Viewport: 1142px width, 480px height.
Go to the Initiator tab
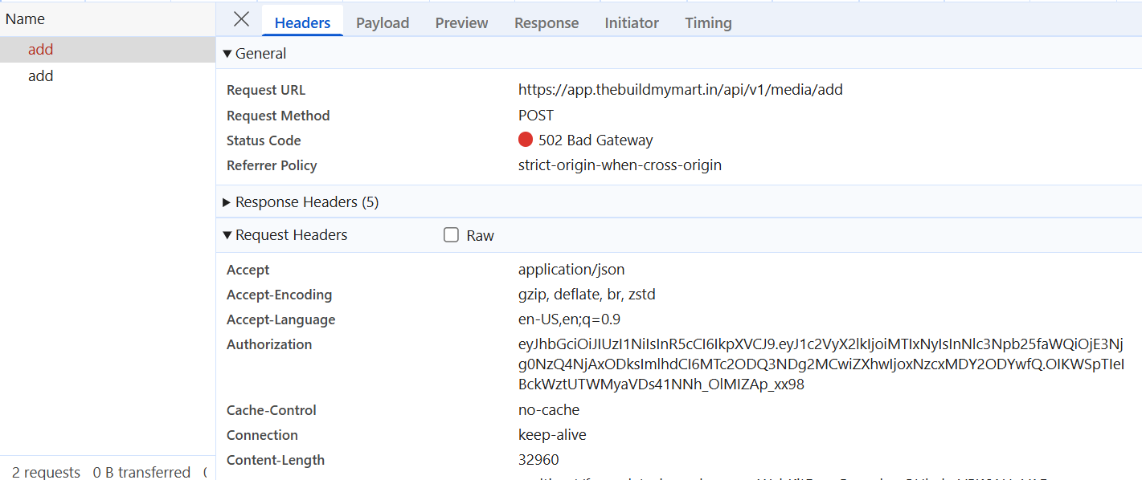pyautogui.click(x=632, y=23)
